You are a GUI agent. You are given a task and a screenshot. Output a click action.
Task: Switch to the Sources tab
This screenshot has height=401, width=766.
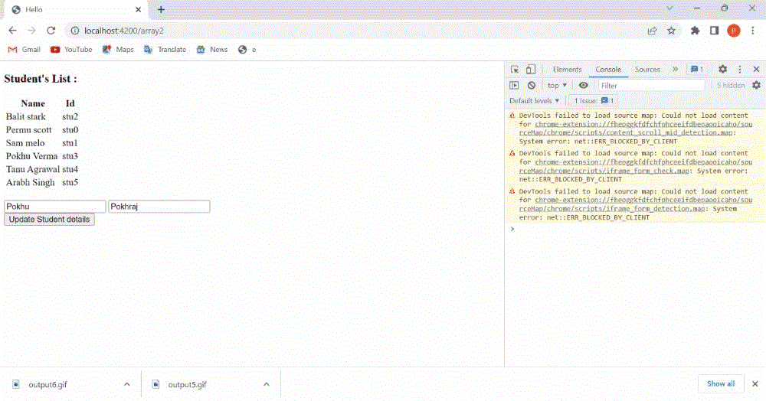point(647,70)
